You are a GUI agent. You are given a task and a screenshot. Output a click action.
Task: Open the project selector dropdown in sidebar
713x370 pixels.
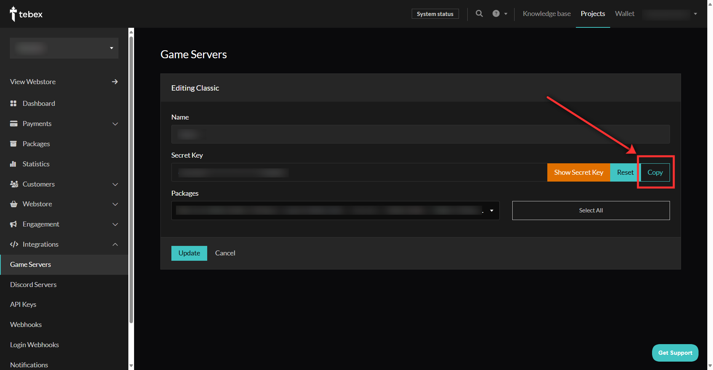64,48
